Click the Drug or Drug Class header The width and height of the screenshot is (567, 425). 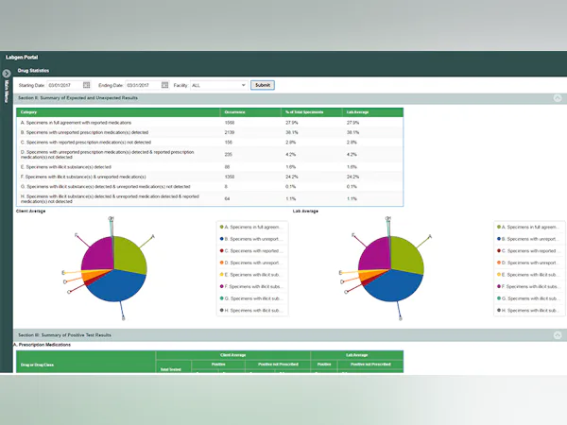[x=86, y=362]
